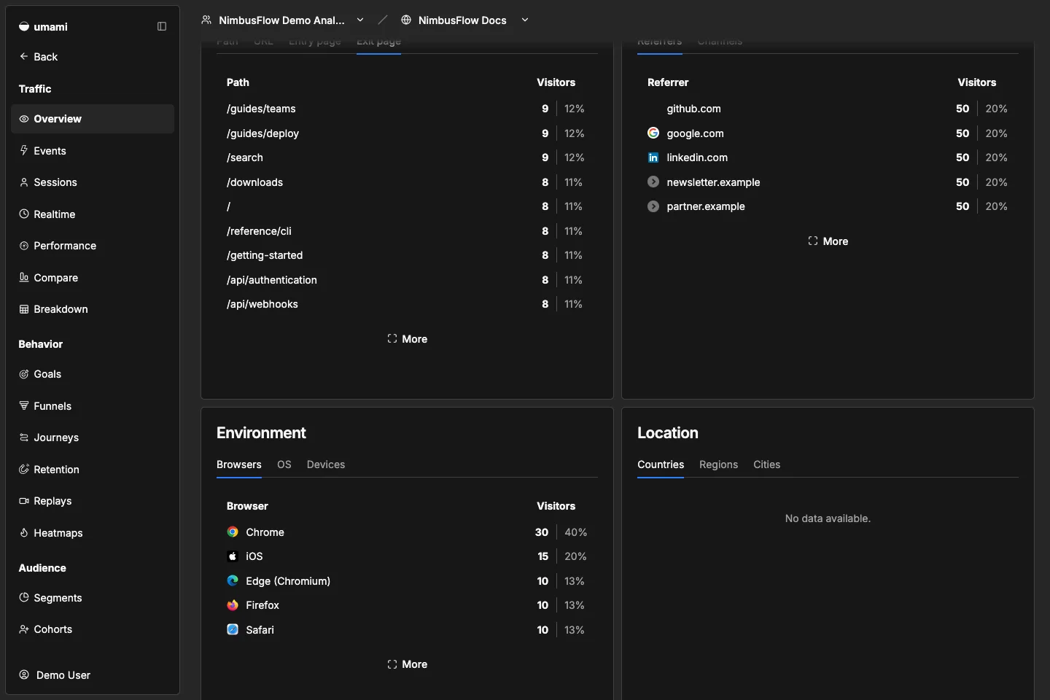This screenshot has width=1050, height=700.
Task: Switch to the Cities tab
Action: click(x=766, y=464)
